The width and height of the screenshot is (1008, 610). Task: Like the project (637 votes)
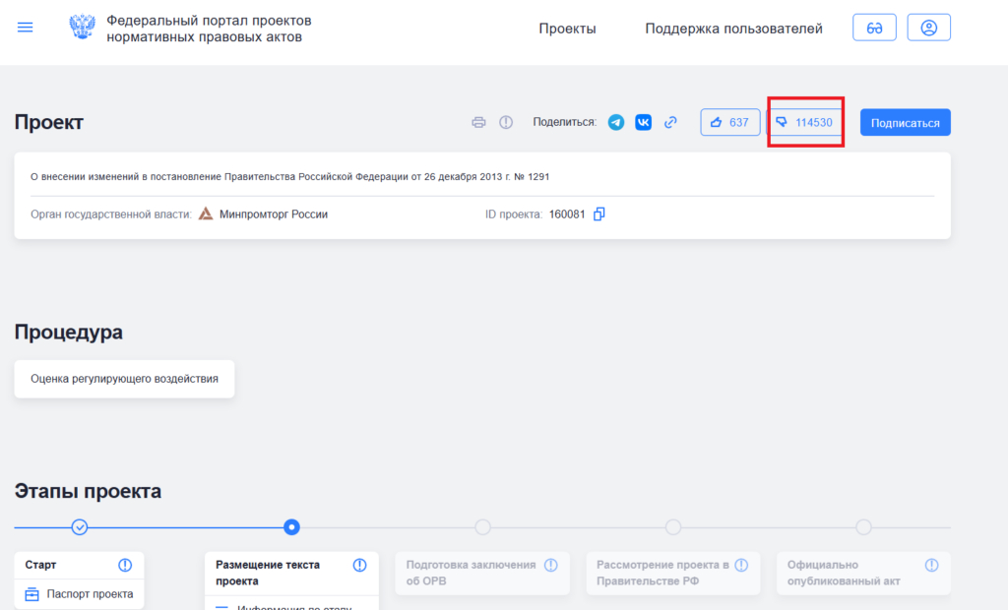(729, 123)
